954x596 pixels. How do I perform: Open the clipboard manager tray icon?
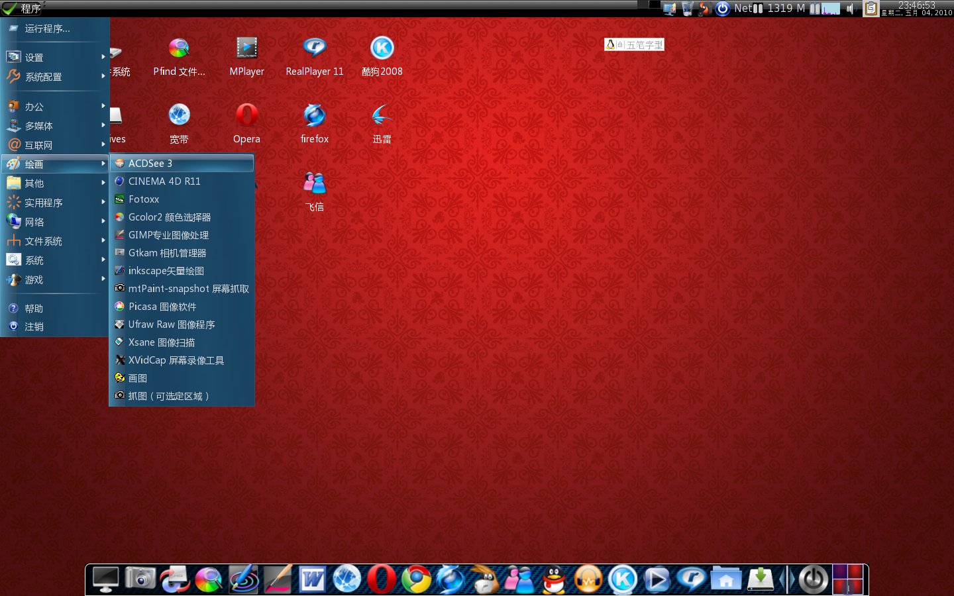click(x=871, y=9)
